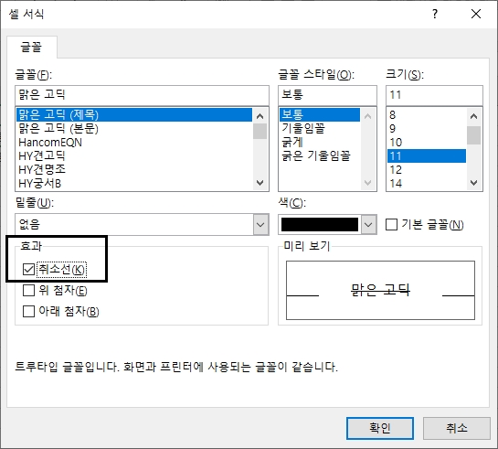Click font list scroll up arrow
498x449 pixels.
point(260,116)
